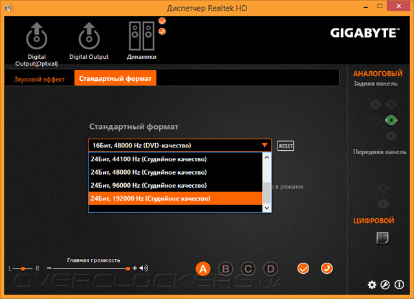The width and height of the screenshot is (414, 299).
Task: Click the communication device phone badge near Динамики
Action: [x=162, y=32]
